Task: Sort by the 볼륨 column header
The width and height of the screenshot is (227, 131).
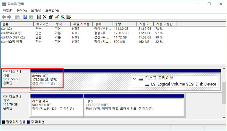Action: coord(17,24)
